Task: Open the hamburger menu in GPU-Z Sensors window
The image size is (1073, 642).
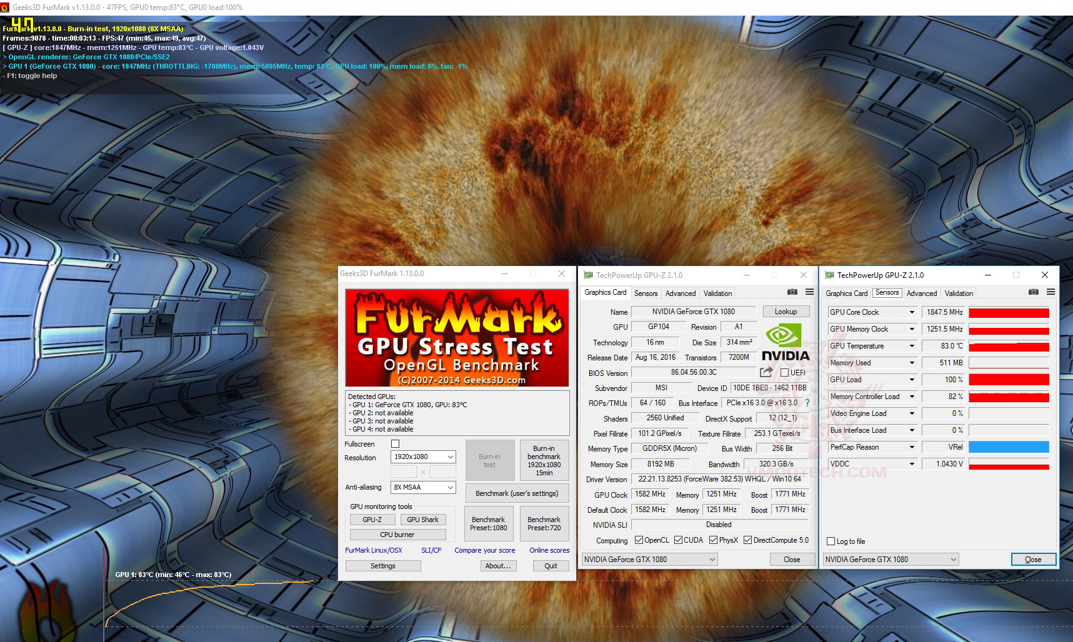Action: tap(1051, 292)
